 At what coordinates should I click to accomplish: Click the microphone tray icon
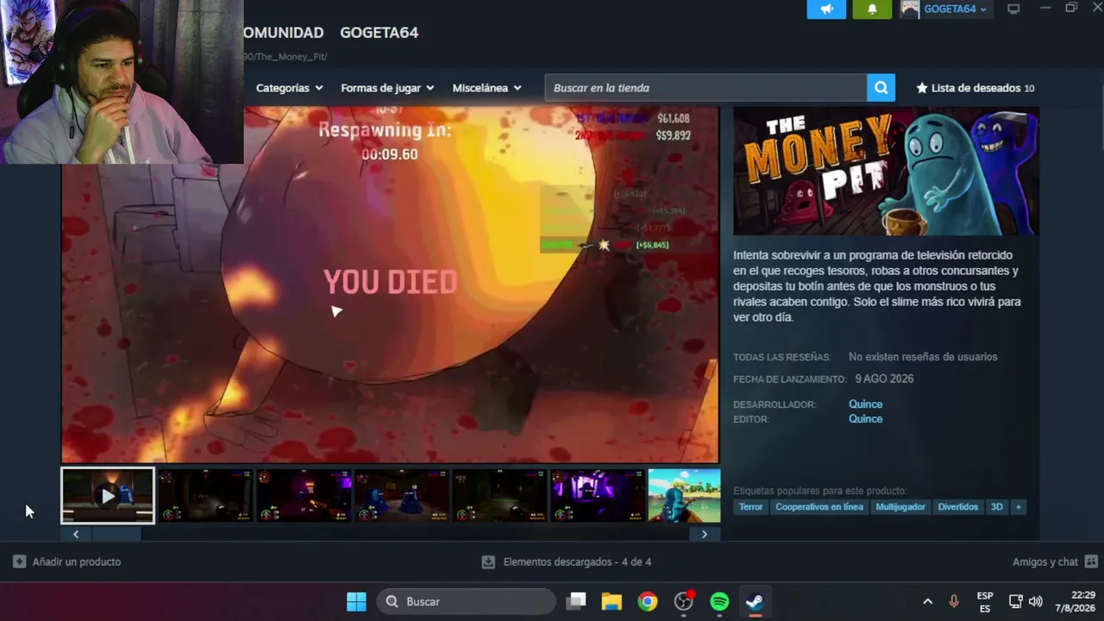tap(954, 601)
